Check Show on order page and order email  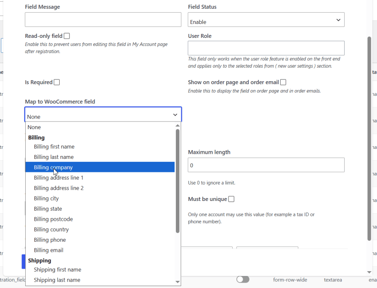pyautogui.click(x=283, y=82)
